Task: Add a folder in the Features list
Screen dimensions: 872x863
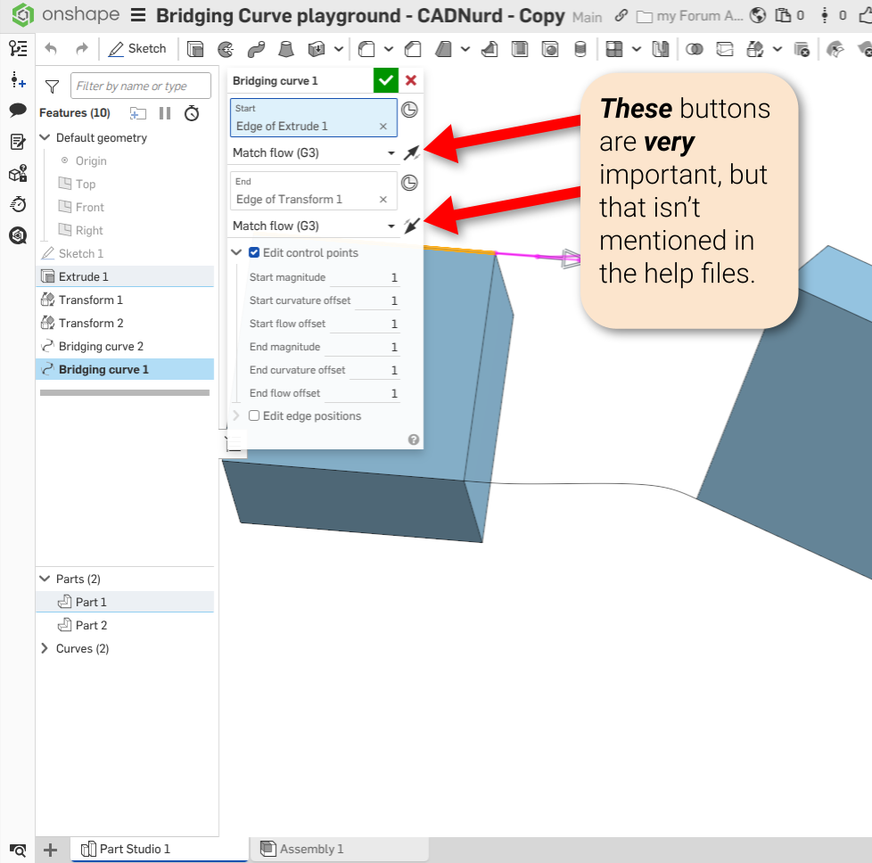Action: pyautogui.click(x=137, y=113)
